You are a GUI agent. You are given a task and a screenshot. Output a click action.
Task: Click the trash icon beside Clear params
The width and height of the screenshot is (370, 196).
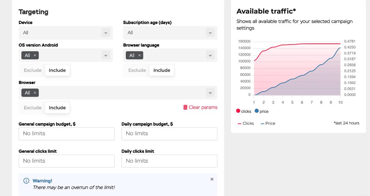point(185,107)
